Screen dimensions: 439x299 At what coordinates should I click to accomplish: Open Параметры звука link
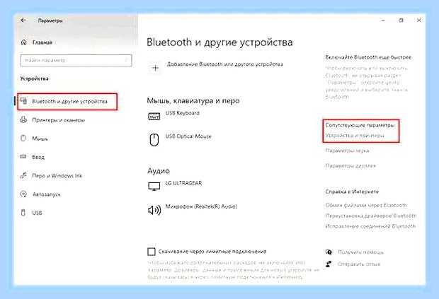[347, 151]
